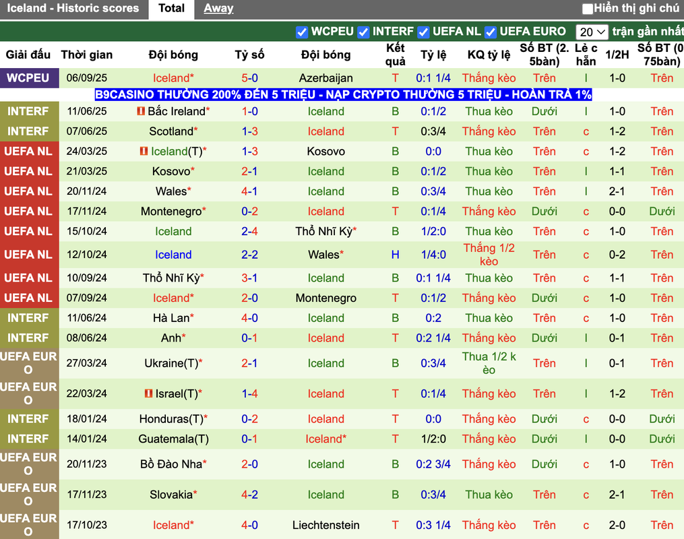Viewport: 684px width, 539px height.
Task: Click the red card icon beside Iceland(T) 24/03/25
Action: click(x=144, y=152)
